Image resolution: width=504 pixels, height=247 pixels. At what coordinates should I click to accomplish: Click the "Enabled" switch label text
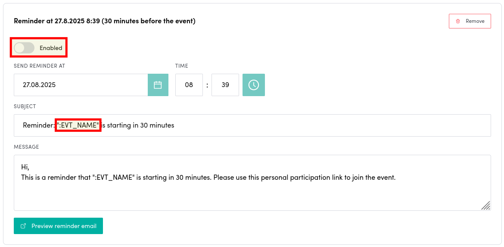pyautogui.click(x=51, y=48)
